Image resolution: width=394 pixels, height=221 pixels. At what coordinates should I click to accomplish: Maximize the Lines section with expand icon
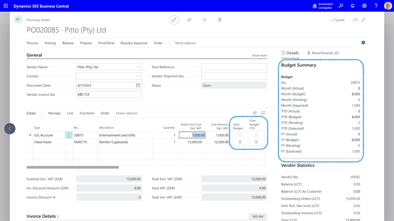coord(263,113)
